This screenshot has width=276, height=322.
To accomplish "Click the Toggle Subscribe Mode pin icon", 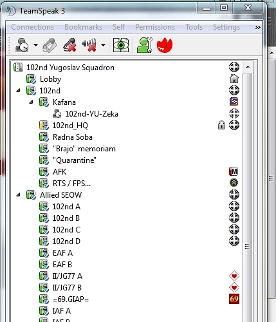I will [50, 45].
